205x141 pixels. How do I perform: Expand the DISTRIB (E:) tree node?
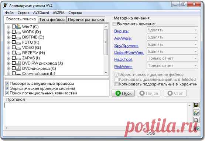pyautogui.click(x=8, y=37)
